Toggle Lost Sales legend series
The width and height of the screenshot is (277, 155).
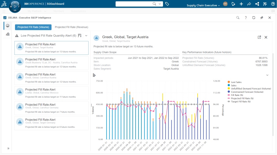[234, 82]
